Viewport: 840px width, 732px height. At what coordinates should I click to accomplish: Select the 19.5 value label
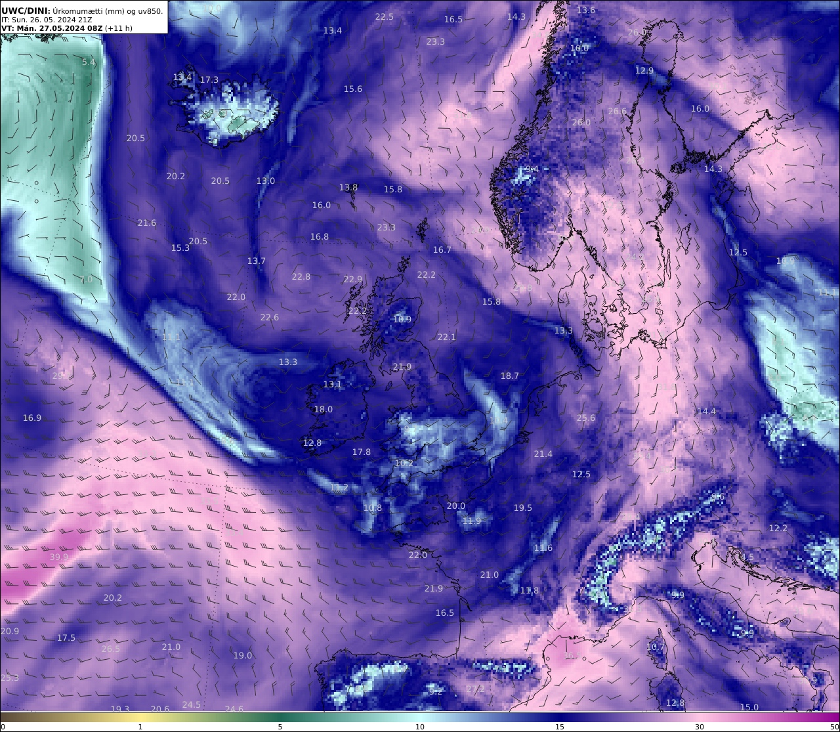pyautogui.click(x=523, y=507)
